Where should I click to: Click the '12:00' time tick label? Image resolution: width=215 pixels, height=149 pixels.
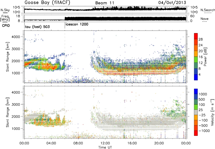[x=105, y=143]
